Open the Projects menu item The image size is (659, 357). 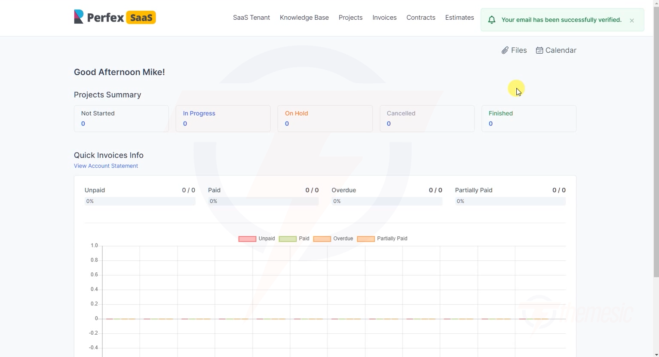coord(350,18)
